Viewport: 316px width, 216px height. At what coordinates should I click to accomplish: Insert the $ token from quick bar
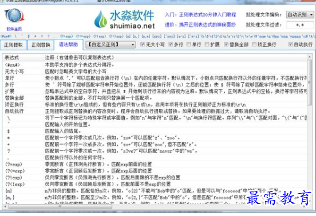pos(29,36)
